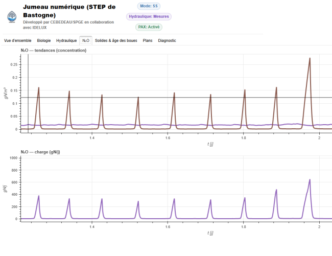Open Solides & âge des boues tab

tap(117, 40)
